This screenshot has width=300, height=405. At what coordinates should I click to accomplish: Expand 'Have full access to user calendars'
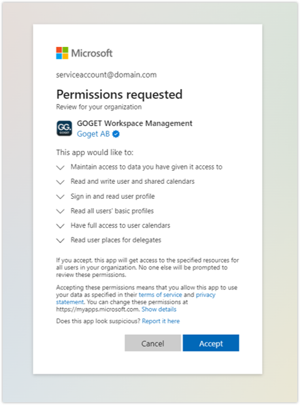[60, 226]
